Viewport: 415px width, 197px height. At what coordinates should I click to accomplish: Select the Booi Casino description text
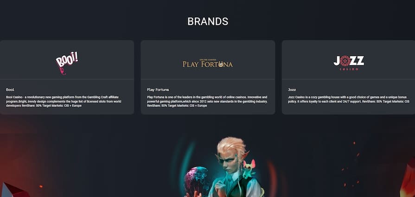(x=64, y=101)
